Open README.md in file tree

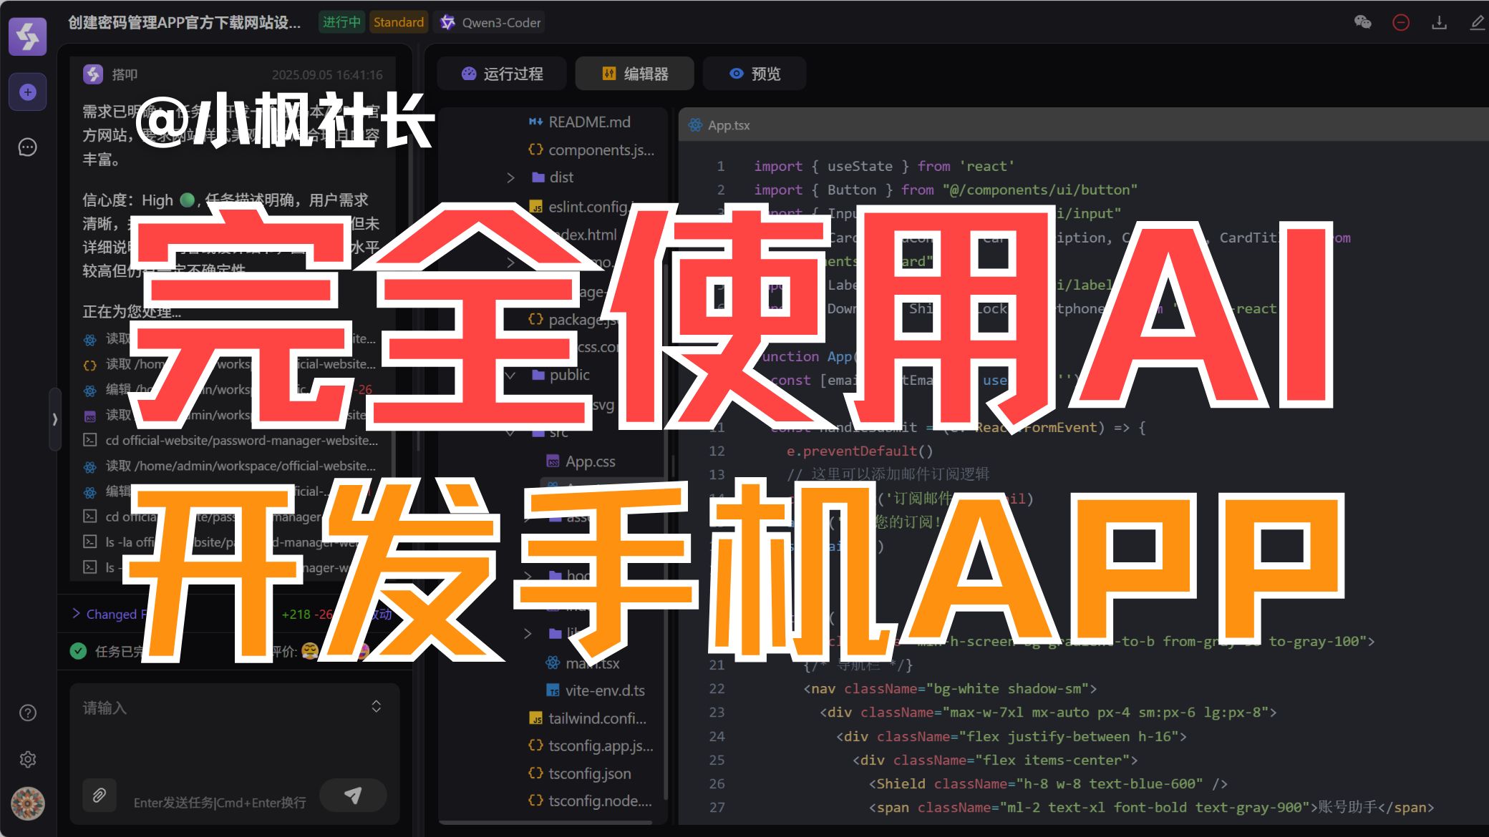point(588,122)
